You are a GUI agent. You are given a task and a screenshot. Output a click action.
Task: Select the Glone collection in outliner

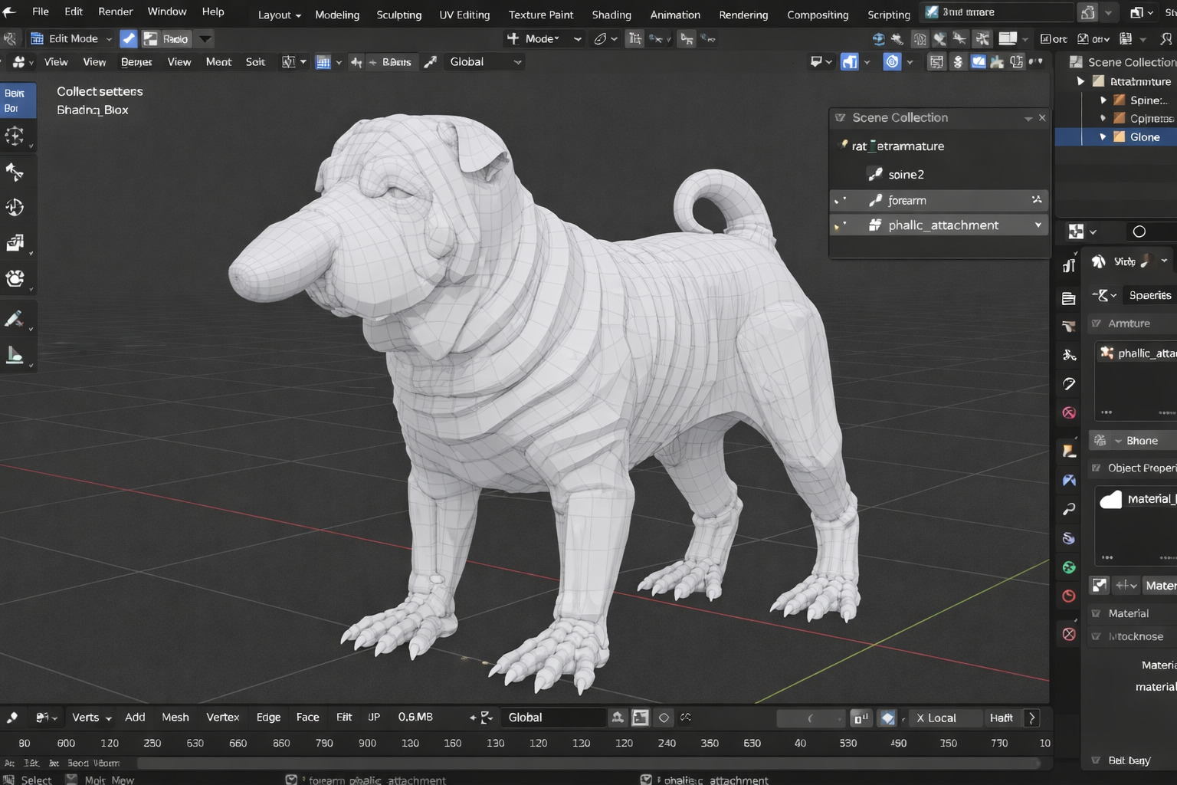pos(1144,137)
